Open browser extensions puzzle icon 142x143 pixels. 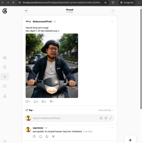[x=113, y=3]
